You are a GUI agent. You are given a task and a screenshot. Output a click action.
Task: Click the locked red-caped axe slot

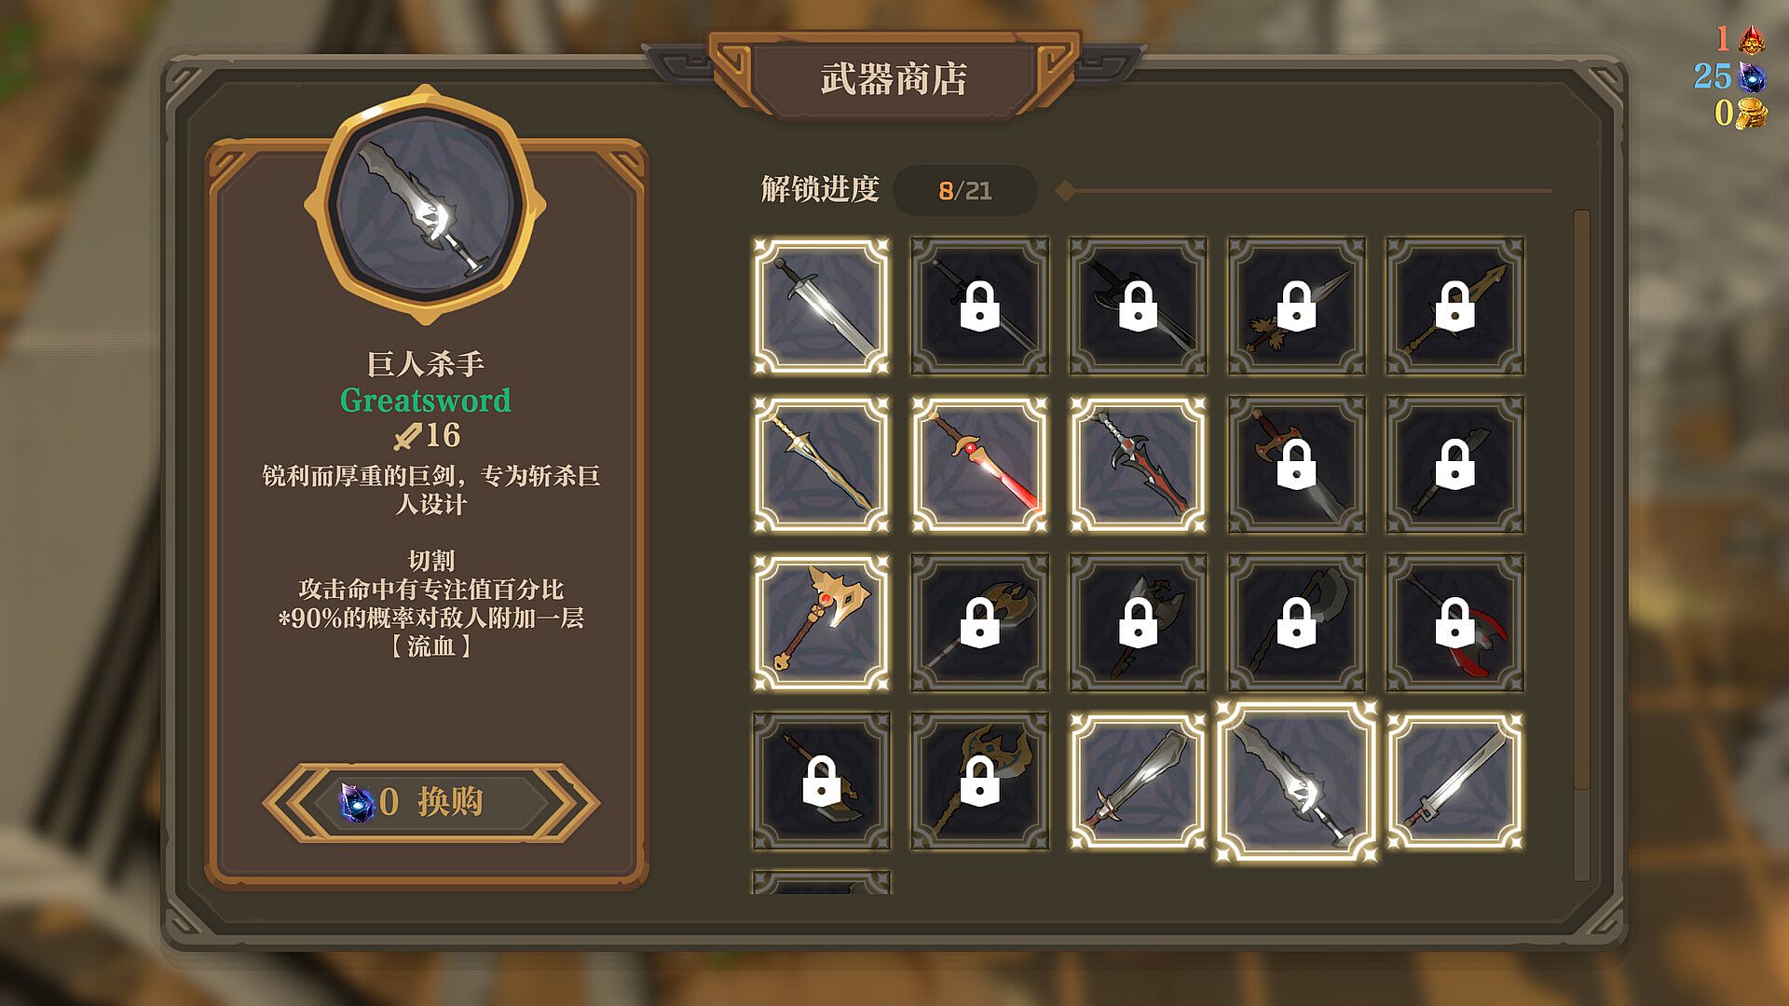tap(1454, 622)
